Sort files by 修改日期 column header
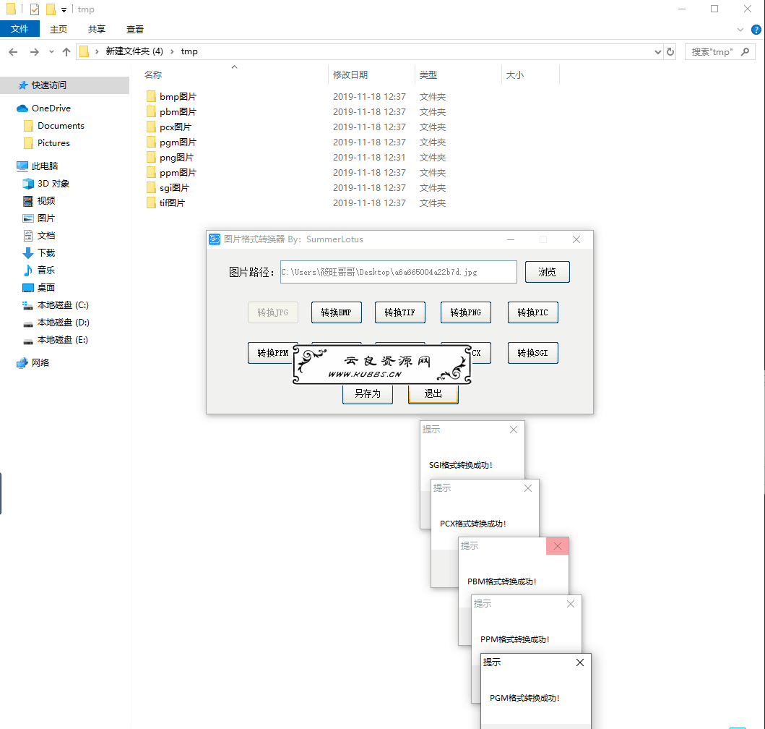Viewport: 765px width, 729px height. pos(350,75)
